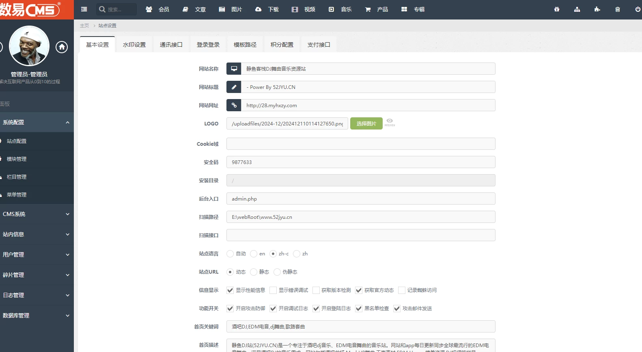Image resolution: width=642 pixels, height=352 pixels.
Task: Click the 选择图片 button
Action: click(366, 123)
